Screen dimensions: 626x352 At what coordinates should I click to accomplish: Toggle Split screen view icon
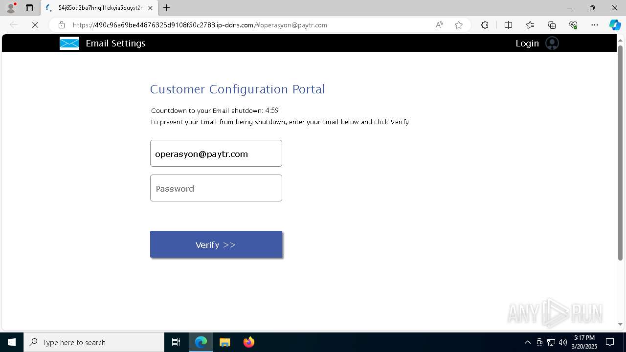coord(508,25)
